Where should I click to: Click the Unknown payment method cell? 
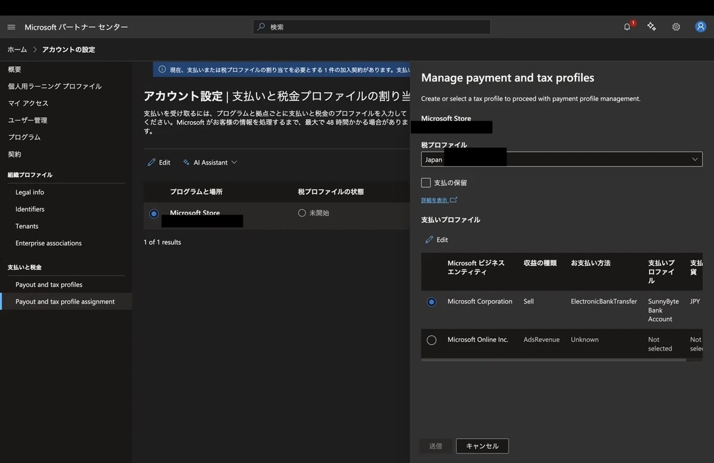coord(585,339)
